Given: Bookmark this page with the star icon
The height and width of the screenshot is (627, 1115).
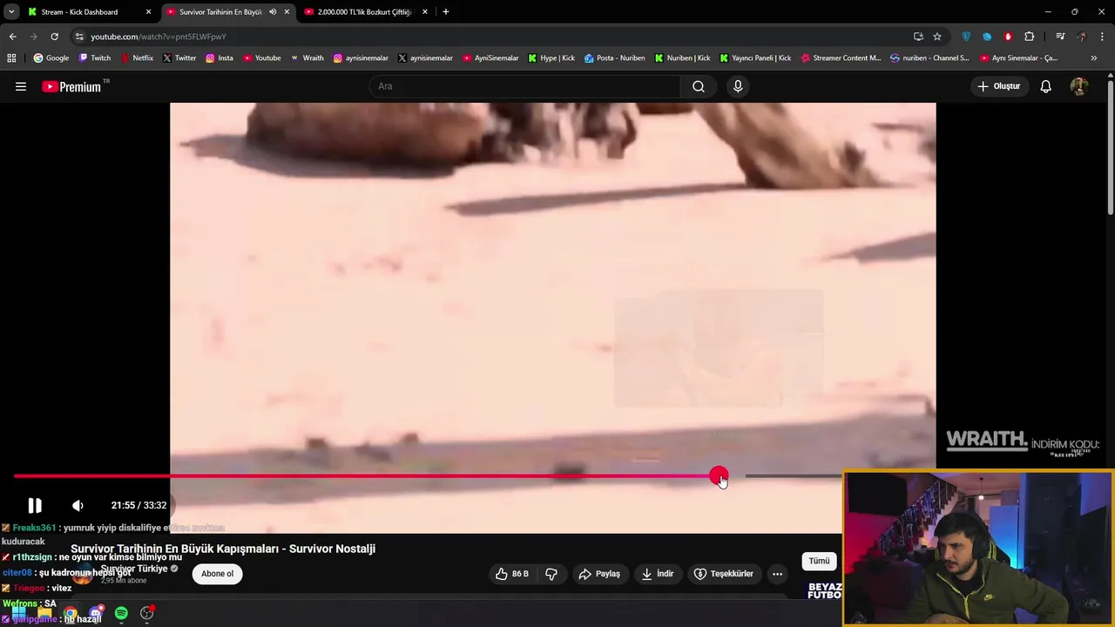Looking at the screenshot, I should point(937,37).
